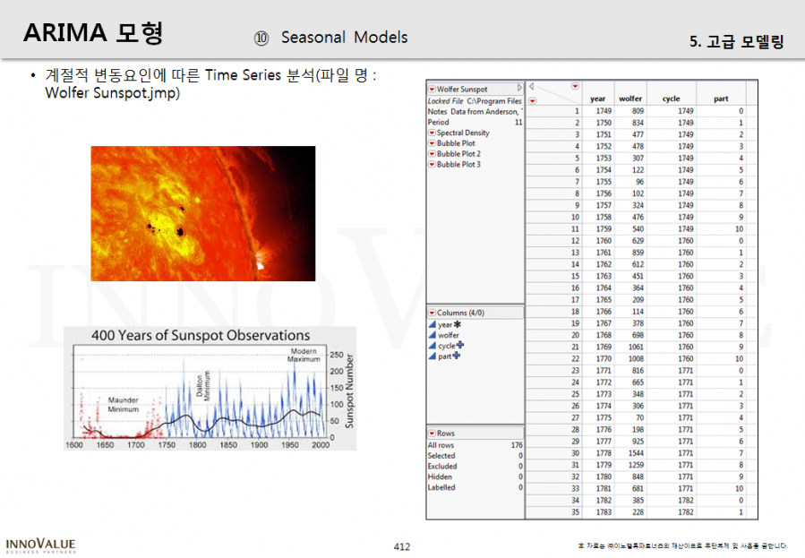Viewport: 805px width, 558px height.
Task: Click the formula plus icon next to part
Action: pyautogui.click(x=457, y=356)
